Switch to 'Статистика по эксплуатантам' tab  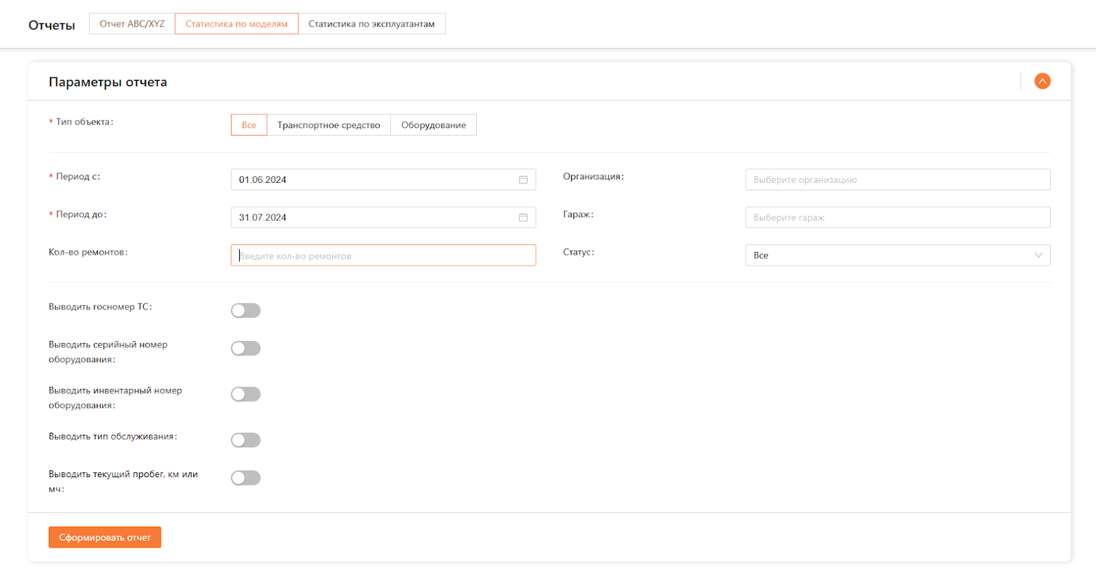(371, 24)
